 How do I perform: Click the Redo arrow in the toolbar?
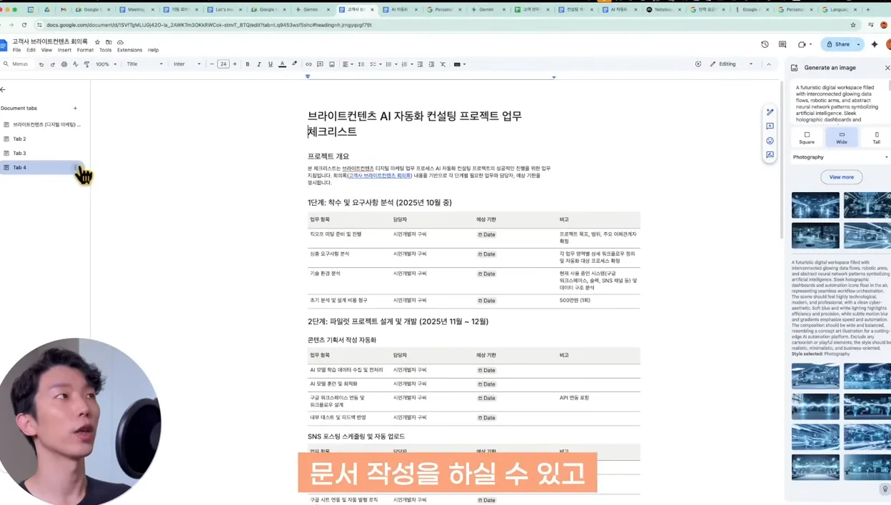52,64
